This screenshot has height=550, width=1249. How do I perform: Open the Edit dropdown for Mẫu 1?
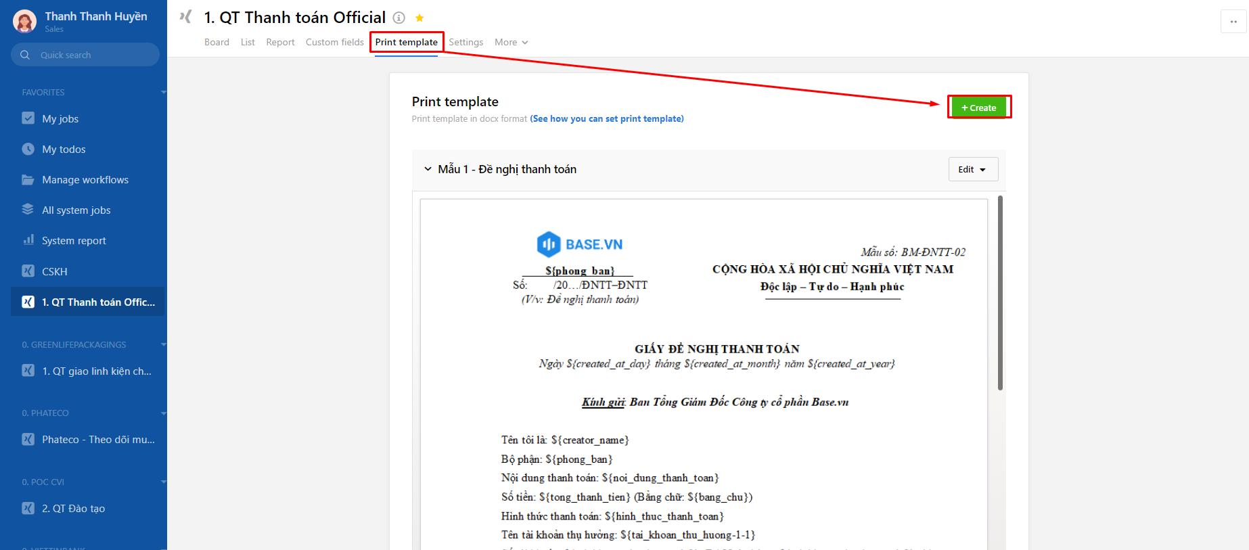tap(973, 169)
